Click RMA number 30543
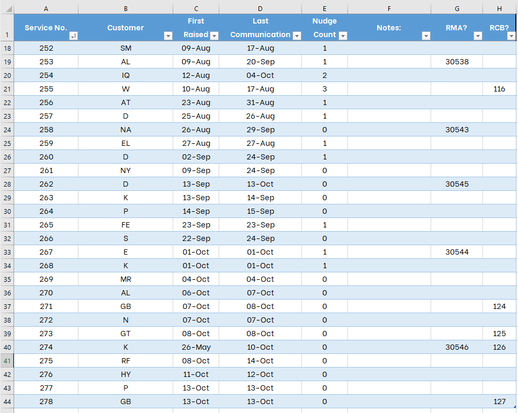 click(457, 130)
